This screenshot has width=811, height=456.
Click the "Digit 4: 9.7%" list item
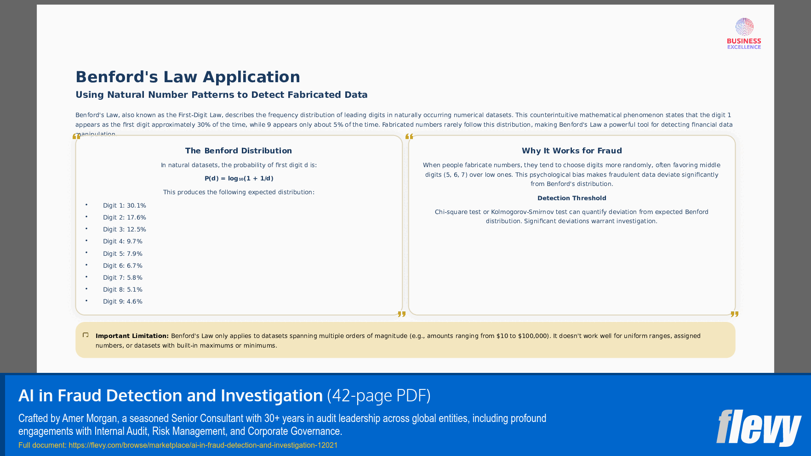pyautogui.click(x=123, y=241)
